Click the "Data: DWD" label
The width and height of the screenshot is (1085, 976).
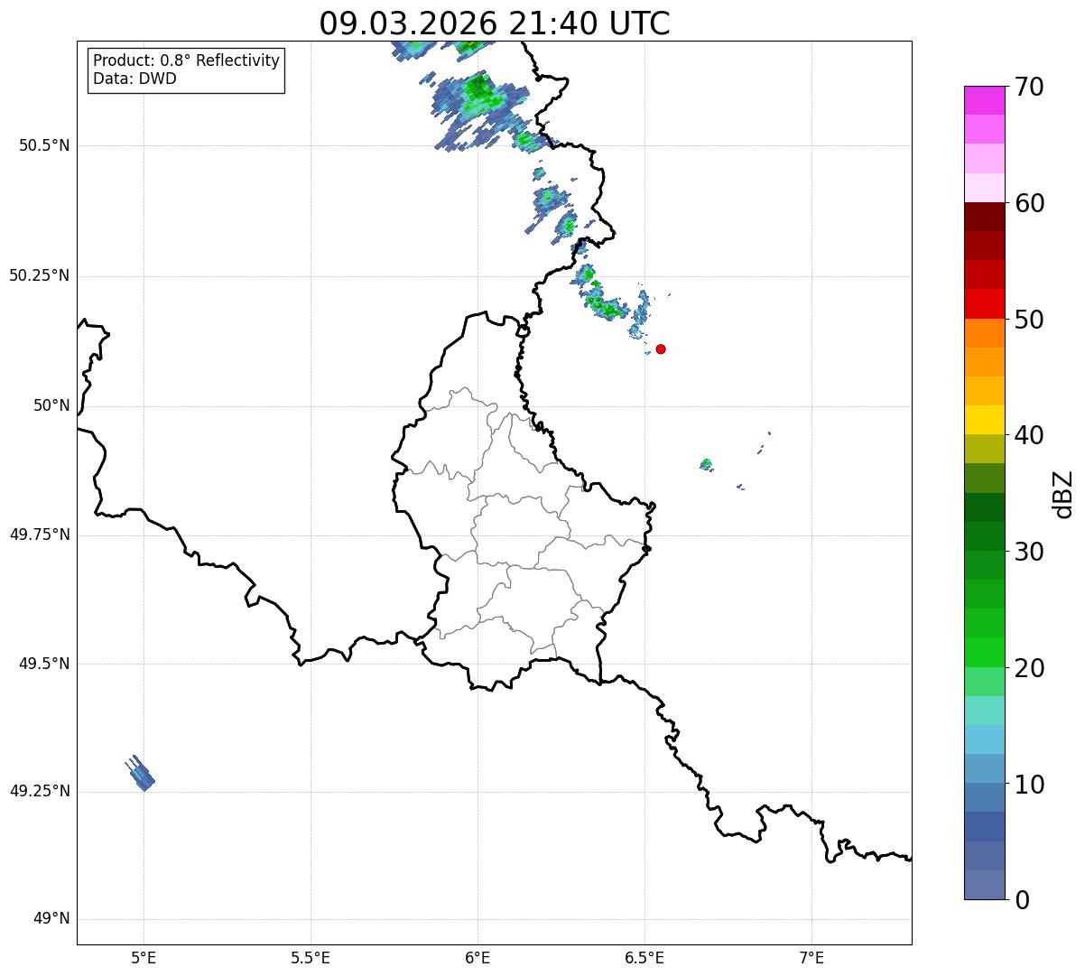click(x=134, y=79)
